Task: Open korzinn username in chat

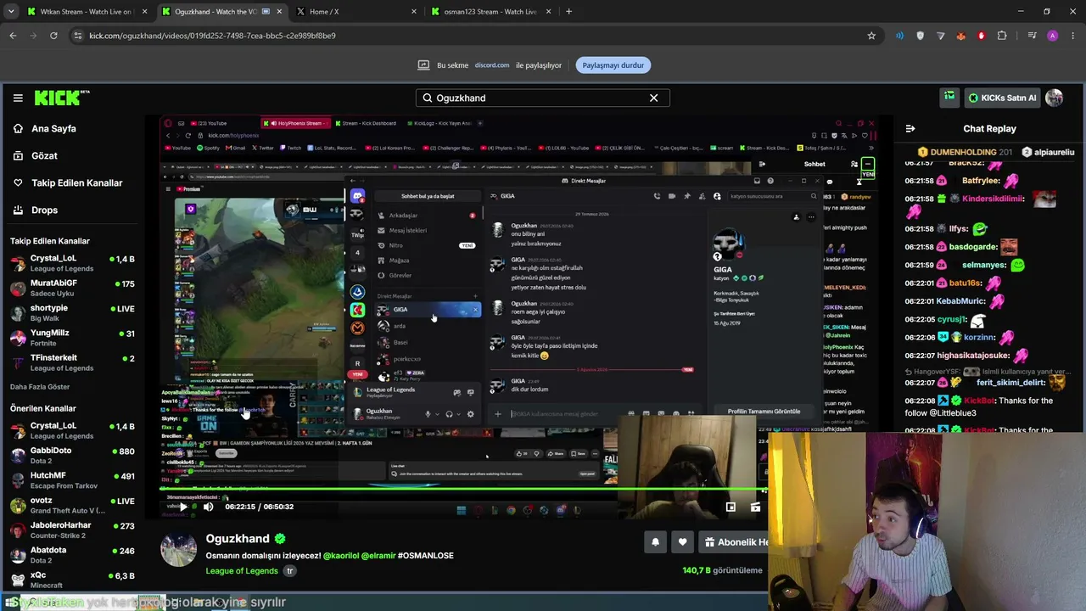Action: click(979, 337)
